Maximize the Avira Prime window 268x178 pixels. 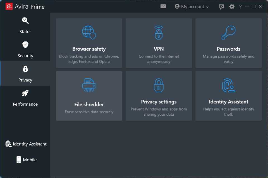[x=254, y=6]
